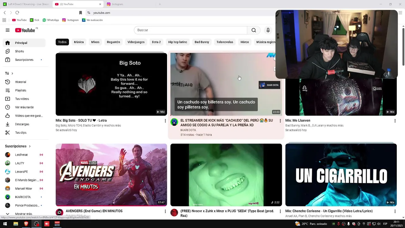Click the Buscar search field
The height and width of the screenshot is (228, 405).
pyautogui.click(x=190, y=30)
